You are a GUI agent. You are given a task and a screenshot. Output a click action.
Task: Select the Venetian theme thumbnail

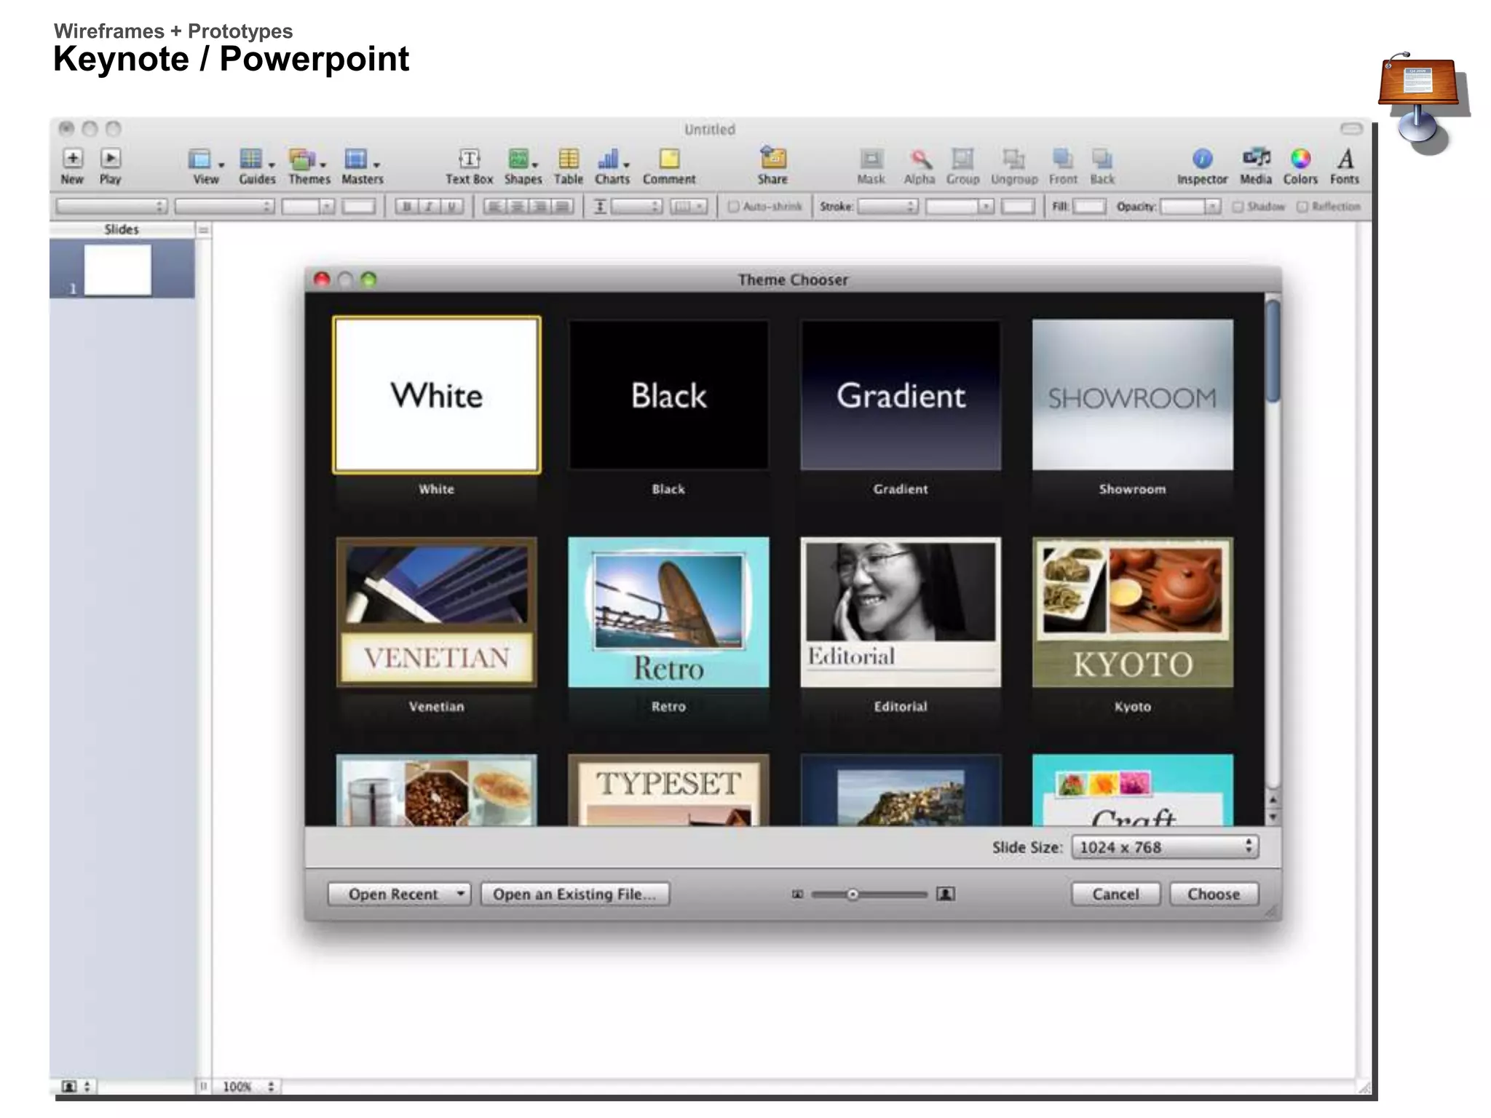click(437, 612)
